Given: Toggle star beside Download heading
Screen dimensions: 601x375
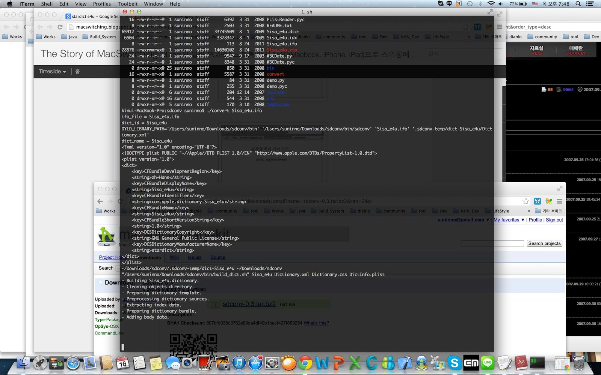Looking at the screenshot, I should click(100, 282).
